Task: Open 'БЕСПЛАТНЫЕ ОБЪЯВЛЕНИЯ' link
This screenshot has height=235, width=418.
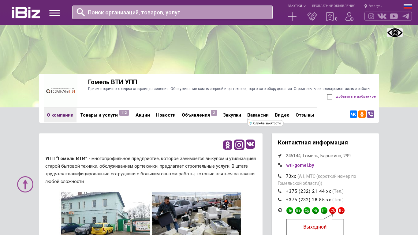Action: [x=334, y=6]
